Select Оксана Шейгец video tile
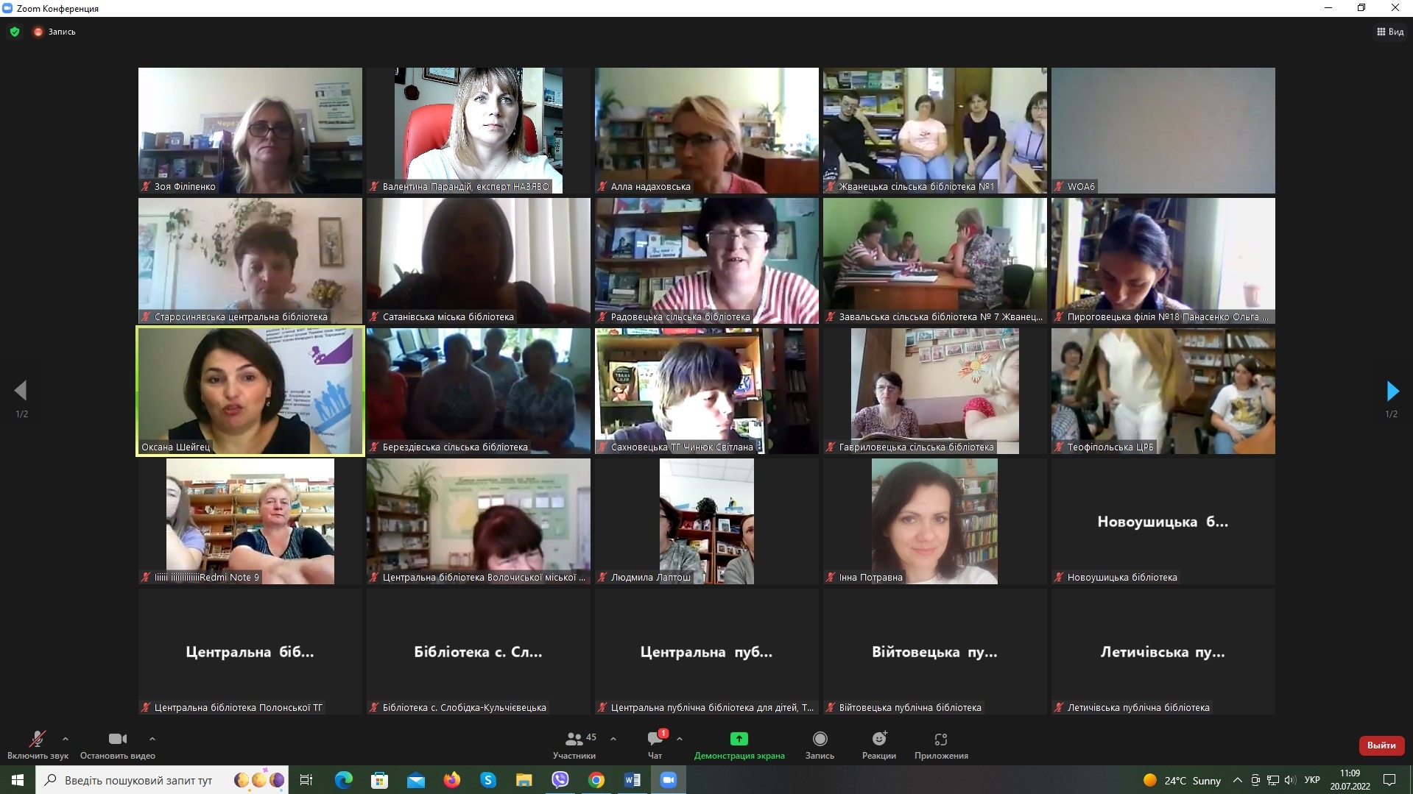This screenshot has height=794, width=1413. point(250,391)
